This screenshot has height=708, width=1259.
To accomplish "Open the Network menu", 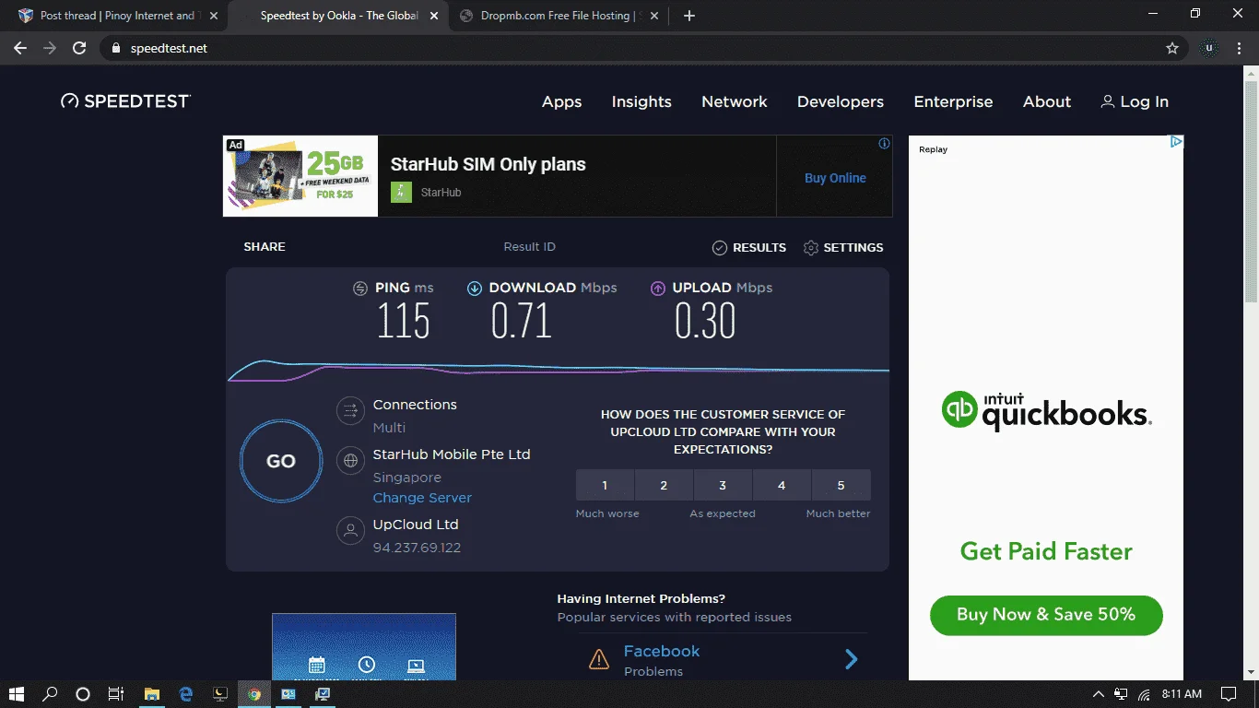I will click(x=735, y=101).
